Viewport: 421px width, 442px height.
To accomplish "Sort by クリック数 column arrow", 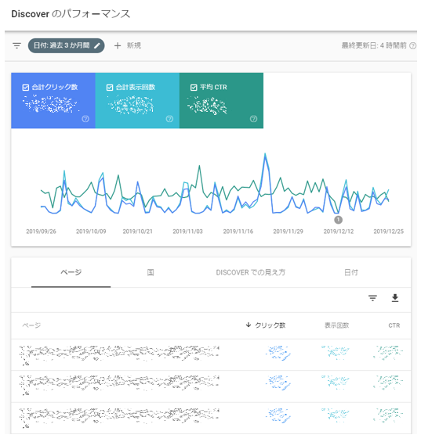I will coord(249,325).
